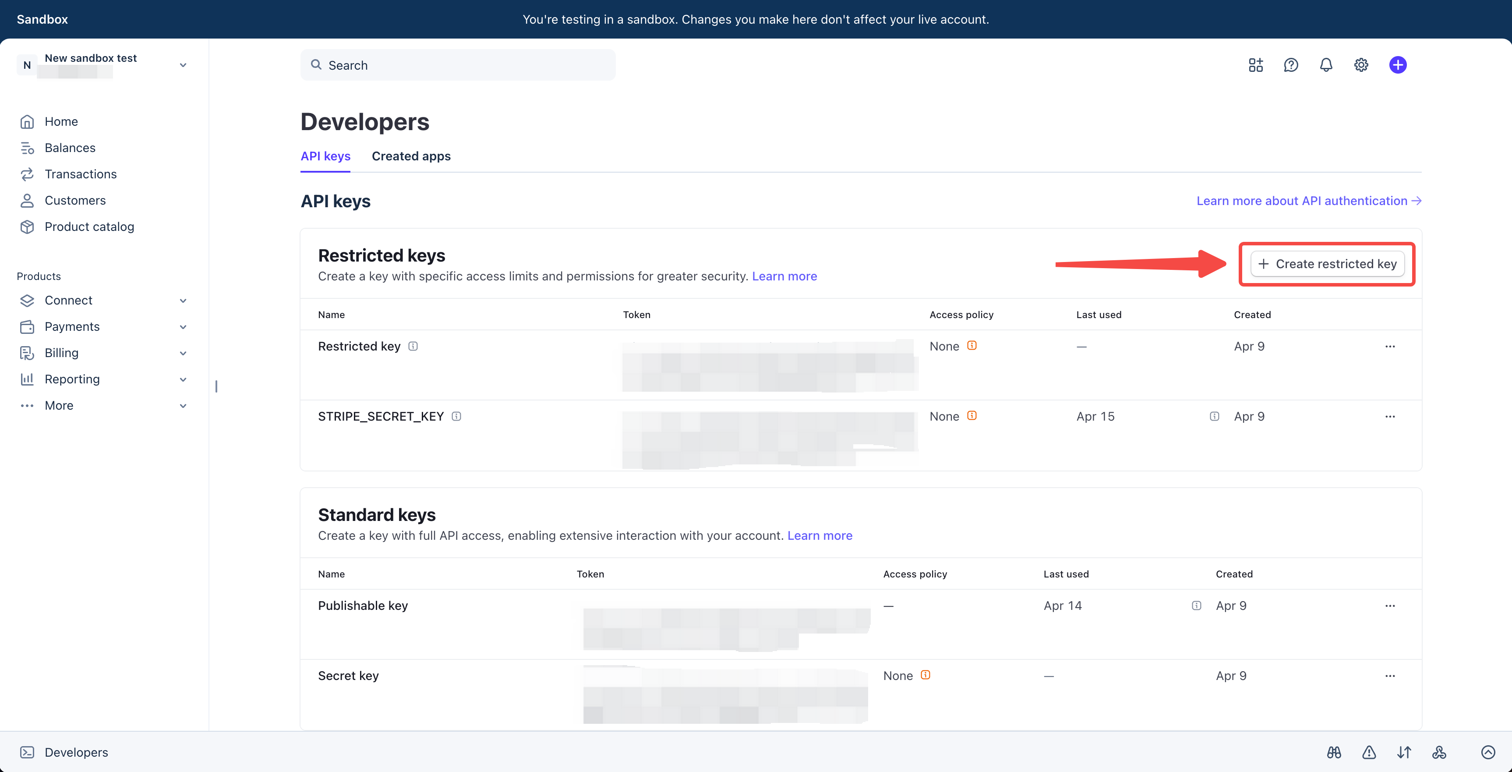Screen dimensions: 1512x772
Task: Open overflow menu for STRIPE_SECRET_KEY row
Action: 1390,416
